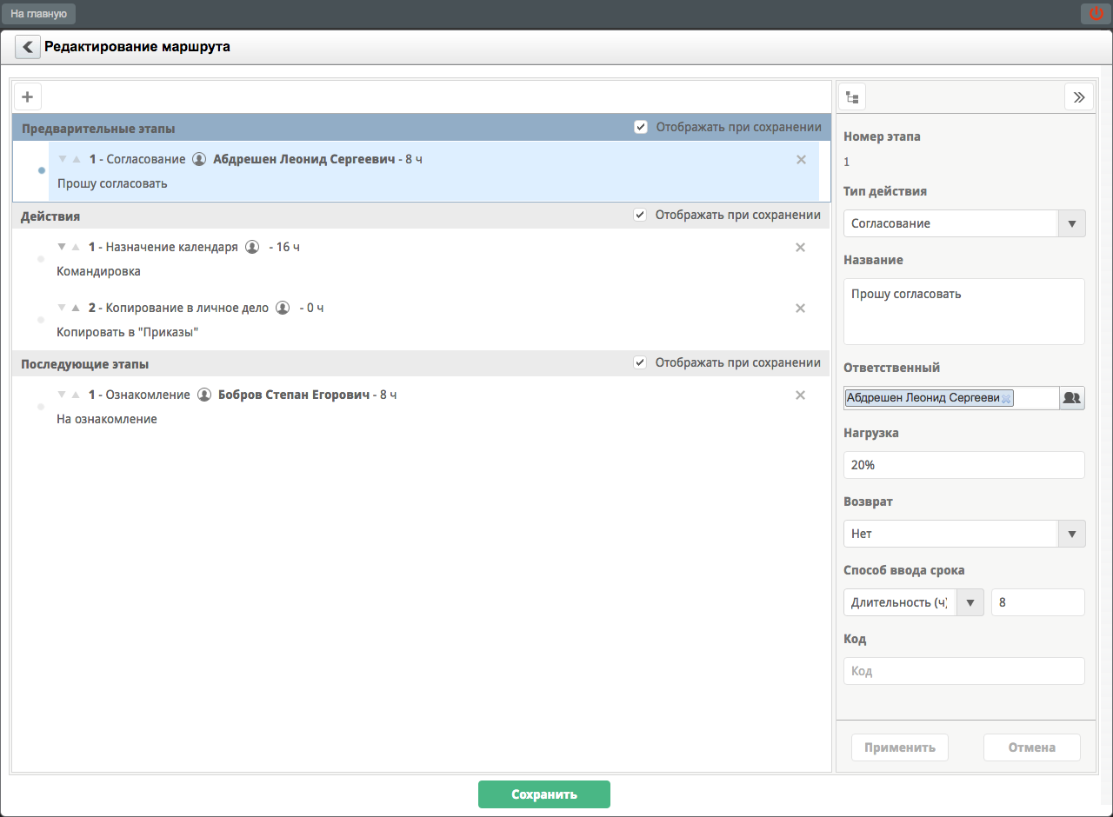
Task: Click the Код input field
Action: tap(964, 671)
